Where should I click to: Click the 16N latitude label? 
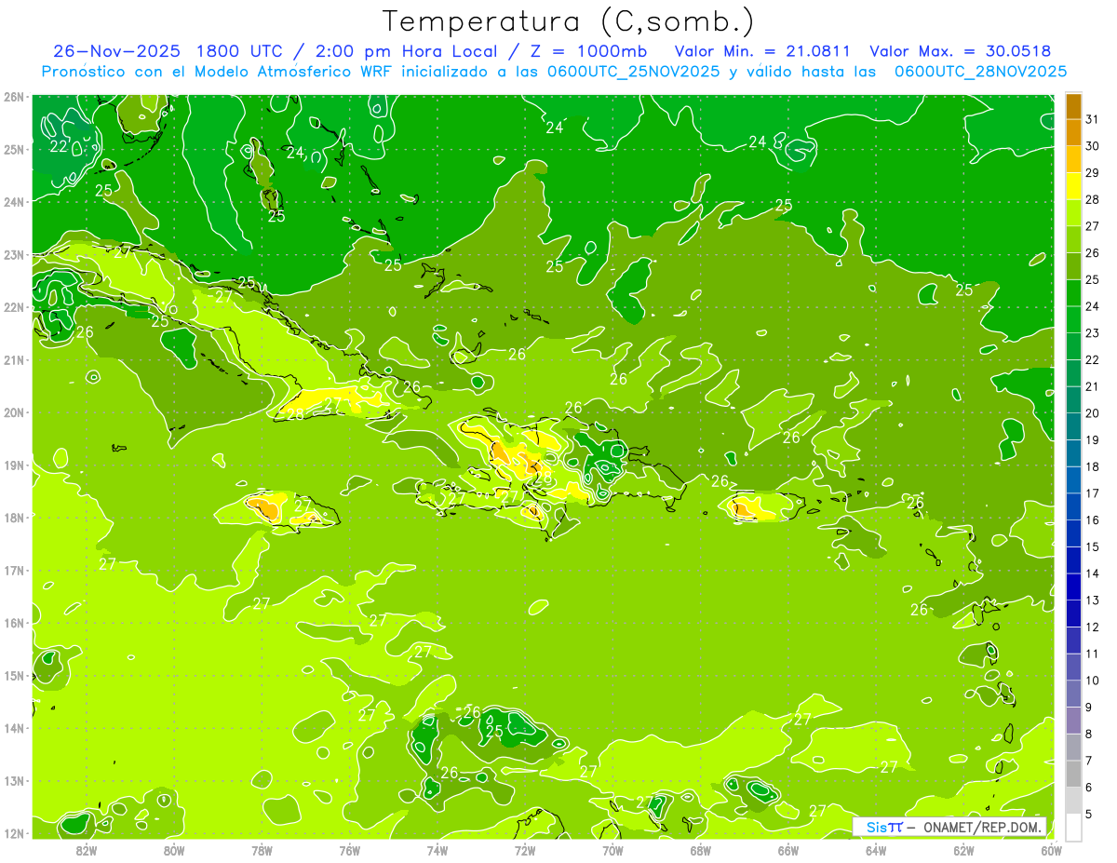pos(14,623)
